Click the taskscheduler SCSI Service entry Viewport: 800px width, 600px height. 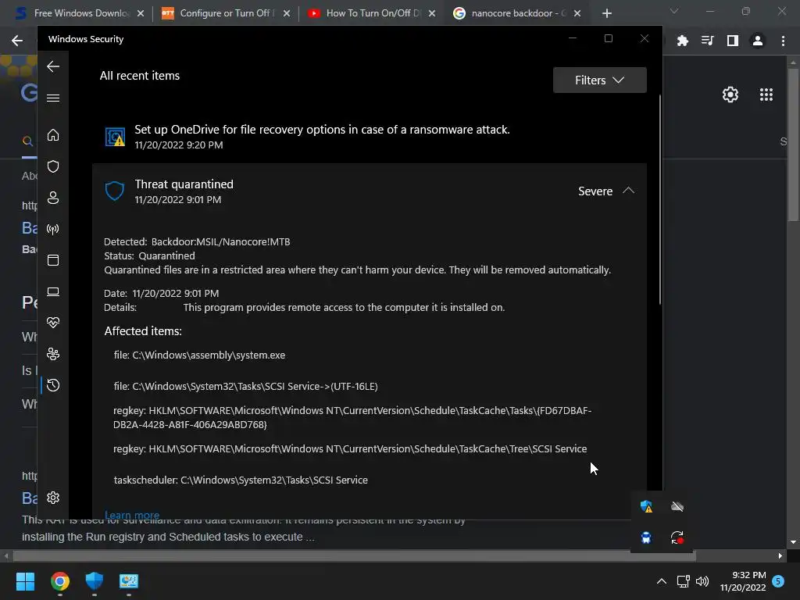[x=241, y=480]
